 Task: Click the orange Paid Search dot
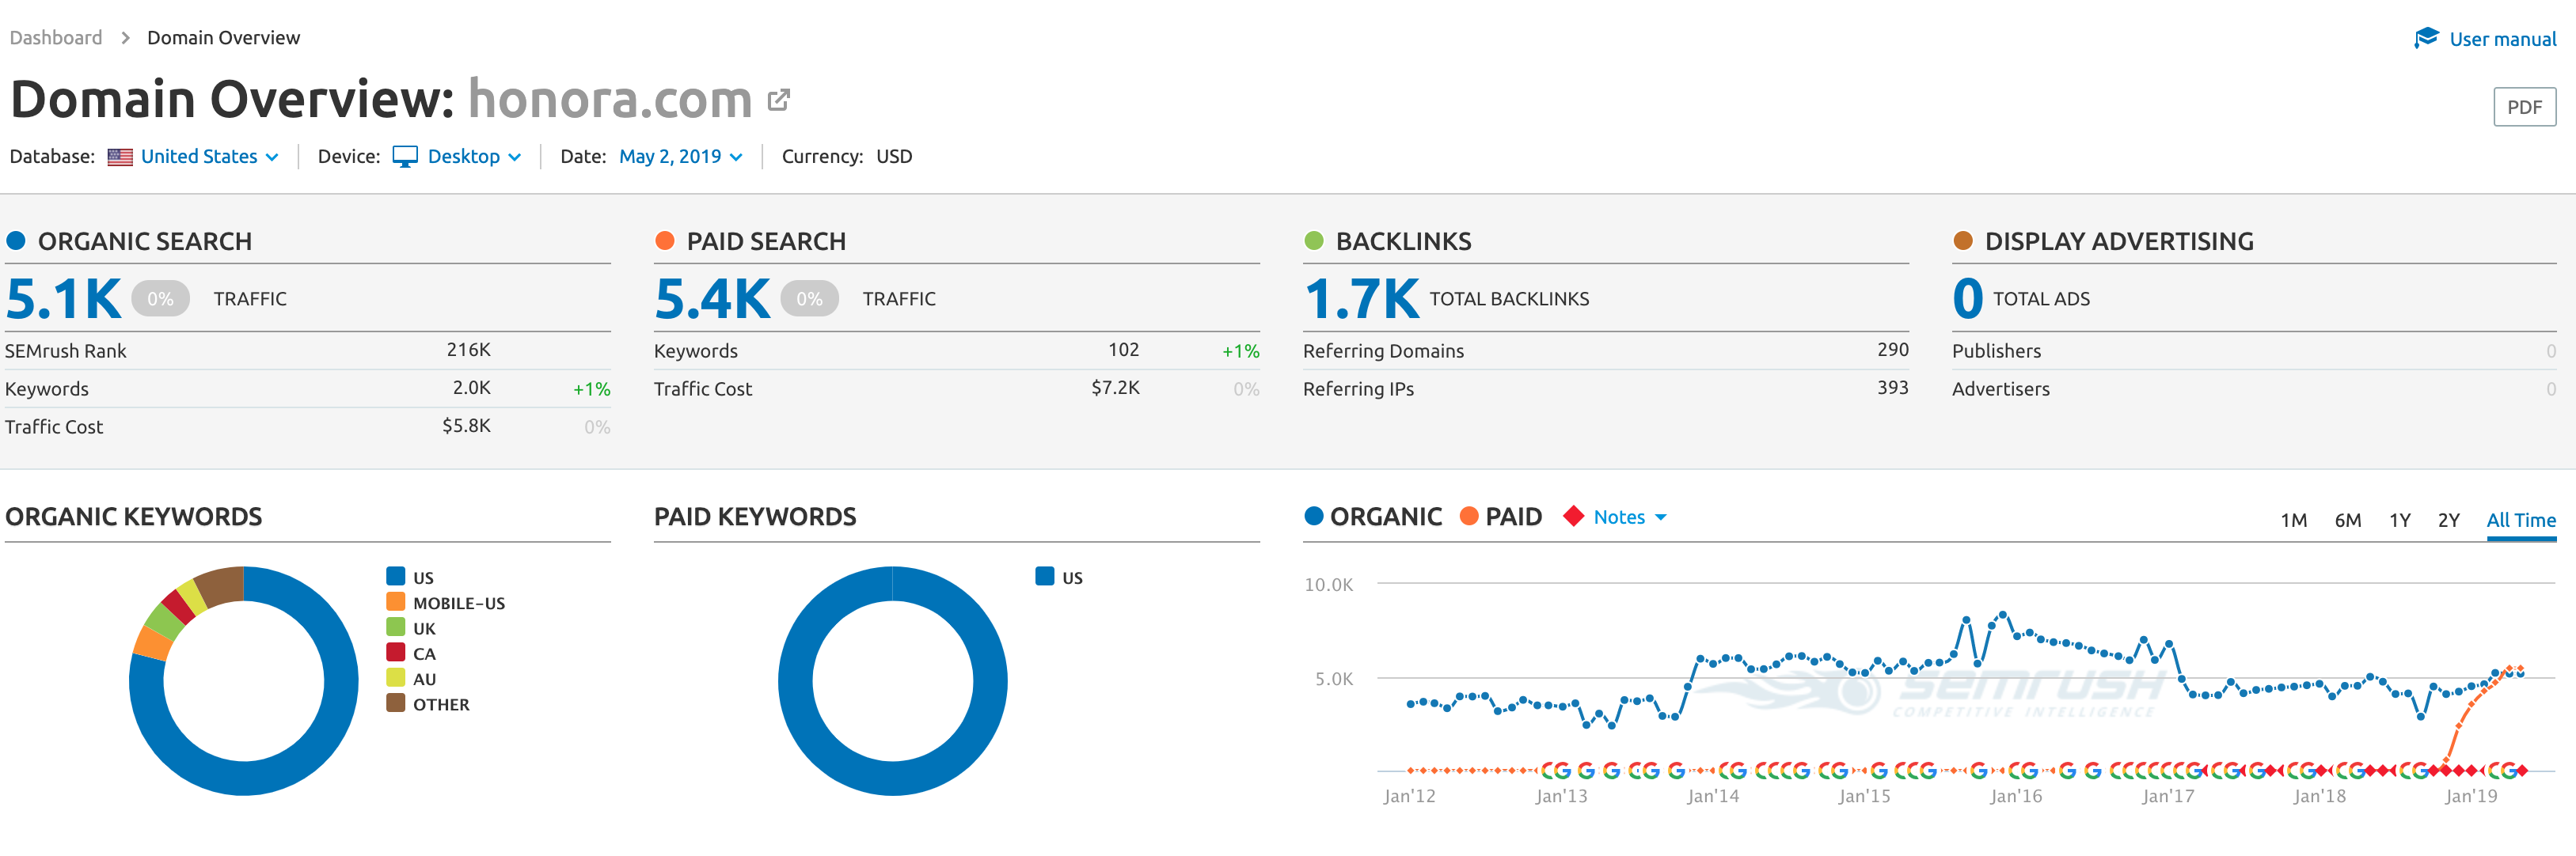click(x=665, y=241)
